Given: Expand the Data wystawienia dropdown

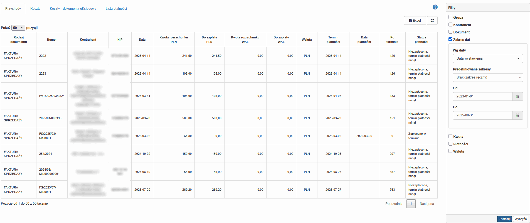Looking at the screenshot, I should [x=488, y=58].
